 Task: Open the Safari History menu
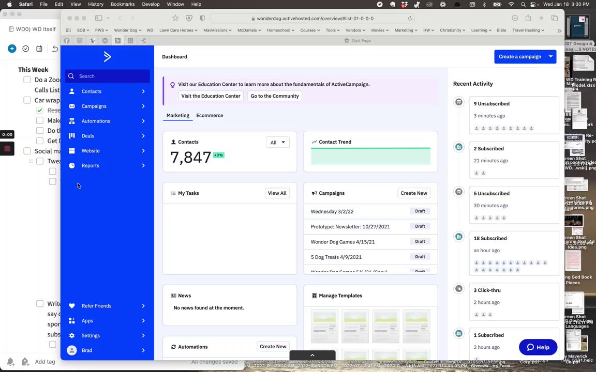pyautogui.click(x=95, y=4)
